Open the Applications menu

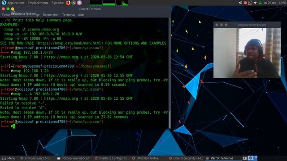point(16,3)
